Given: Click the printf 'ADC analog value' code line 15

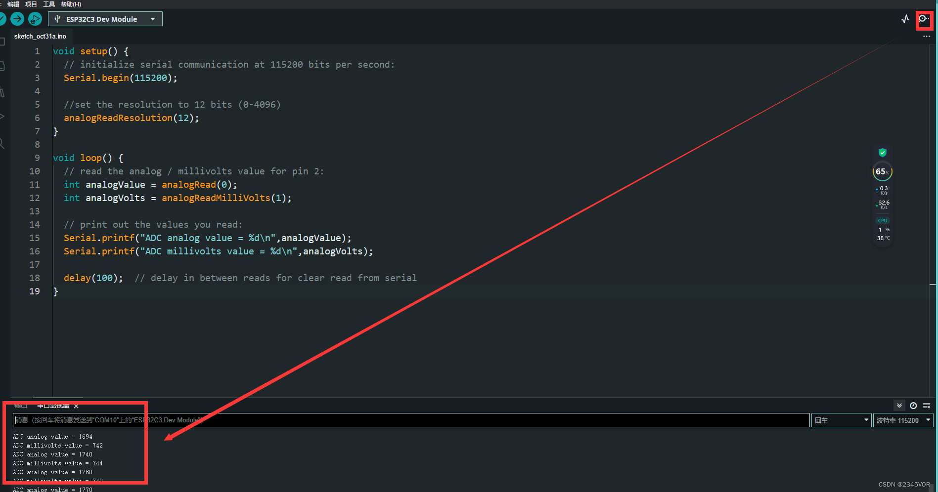Looking at the screenshot, I should pyautogui.click(x=208, y=238).
